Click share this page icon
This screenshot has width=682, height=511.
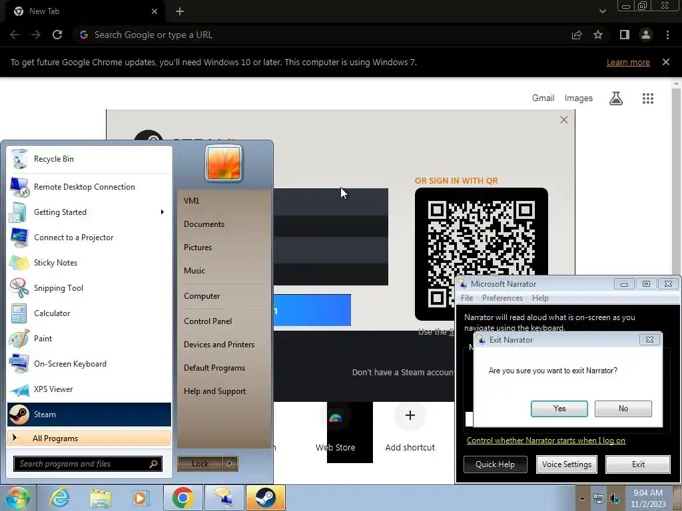577,35
